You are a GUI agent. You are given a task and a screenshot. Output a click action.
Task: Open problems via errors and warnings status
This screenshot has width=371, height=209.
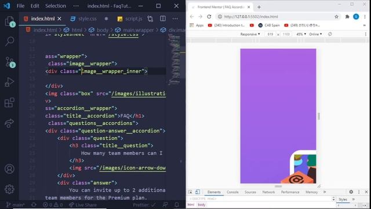click(x=53, y=205)
